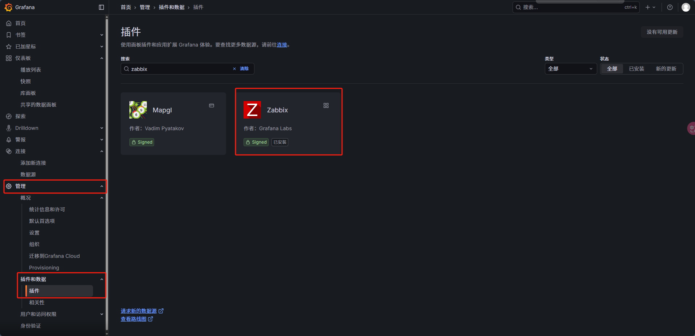Click the gear icon for 管理
The height and width of the screenshot is (336, 695).
pos(9,186)
